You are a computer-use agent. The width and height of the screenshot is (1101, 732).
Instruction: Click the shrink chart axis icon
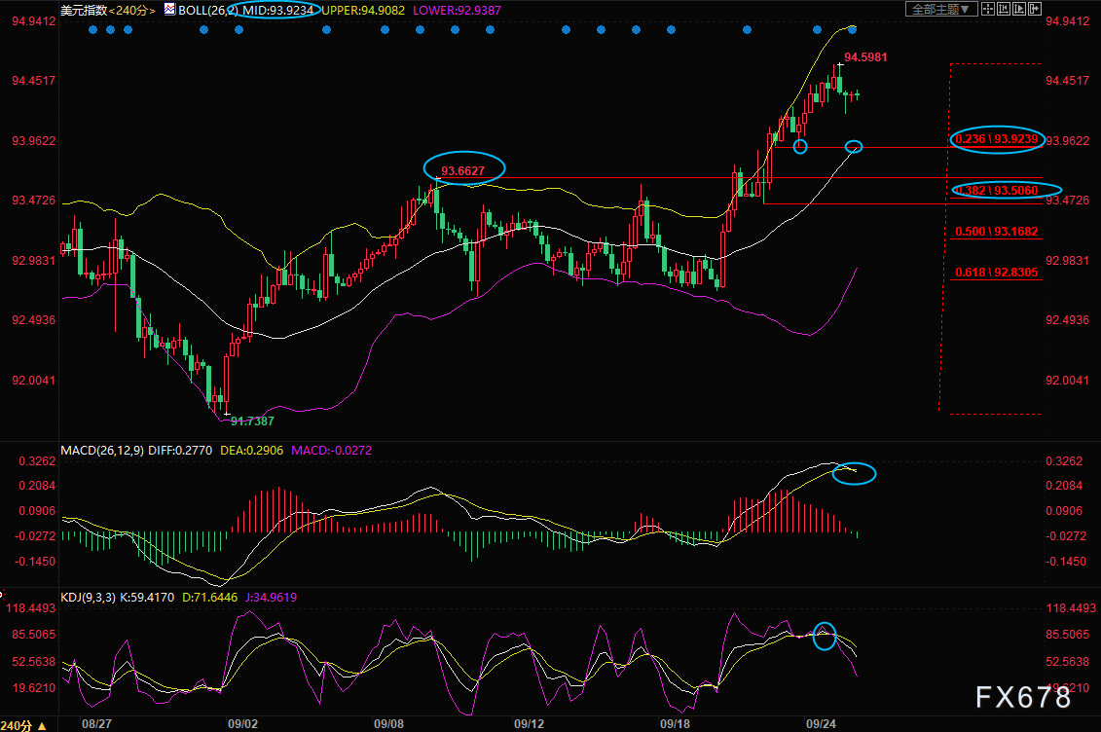click(1004, 9)
